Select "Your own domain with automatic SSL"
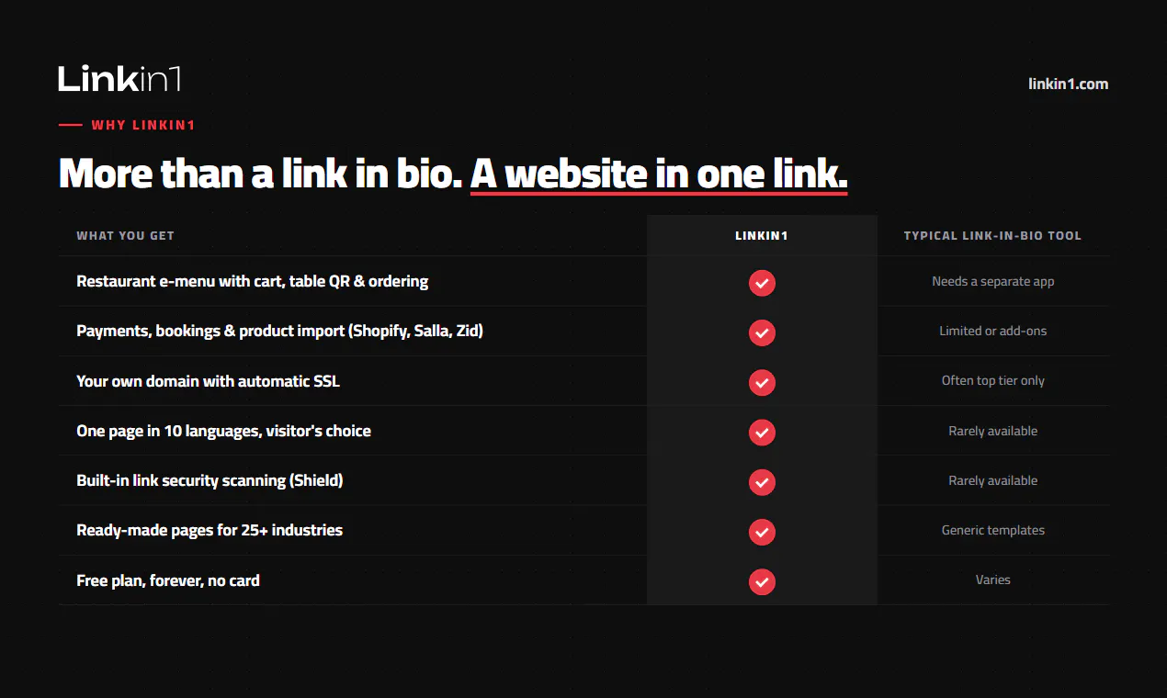The width and height of the screenshot is (1167, 698). 208,380
